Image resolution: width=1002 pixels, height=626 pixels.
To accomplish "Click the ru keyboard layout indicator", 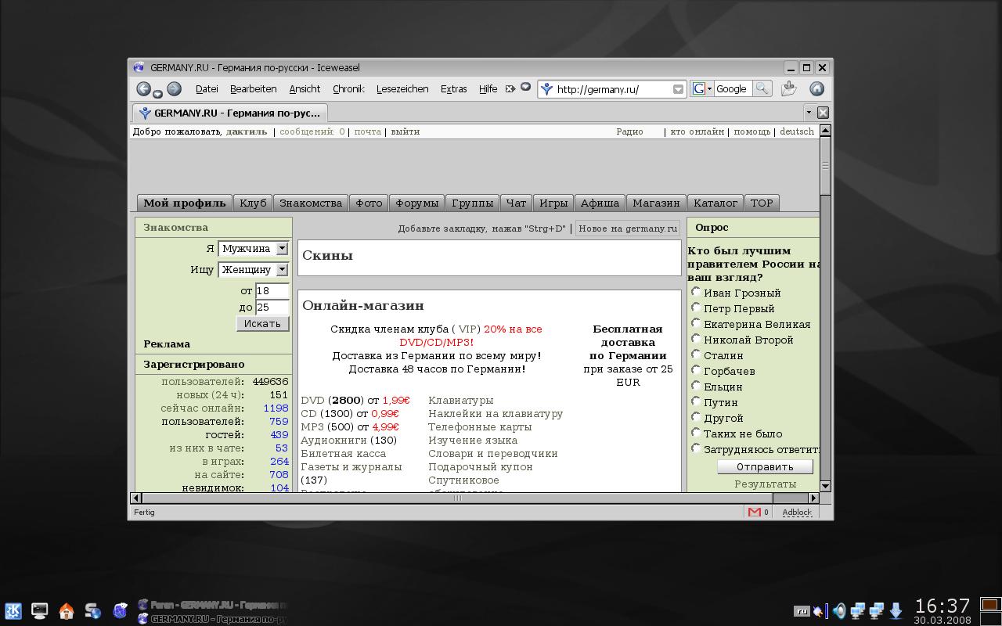I will [x=802, y=611].
